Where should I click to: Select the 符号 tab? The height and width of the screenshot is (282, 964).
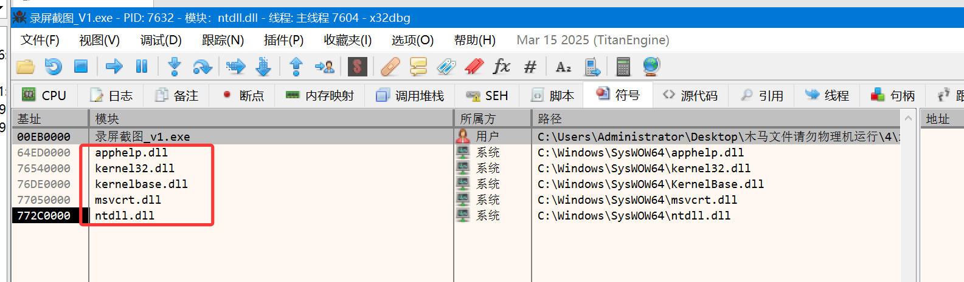click(x=618, y=95)
